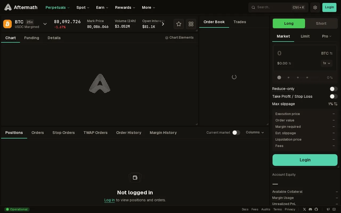Open the Perpetuals navigation menu
This screenshot has width=341, height=213.
pos(58,7)
